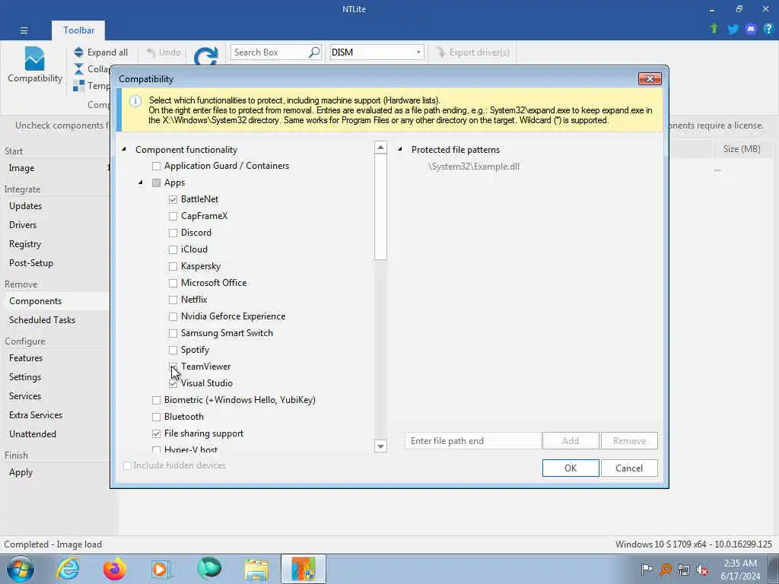Viewport: 779px width, 584px height.
Task: Focus the Enter file path end field
Action: 472,440
